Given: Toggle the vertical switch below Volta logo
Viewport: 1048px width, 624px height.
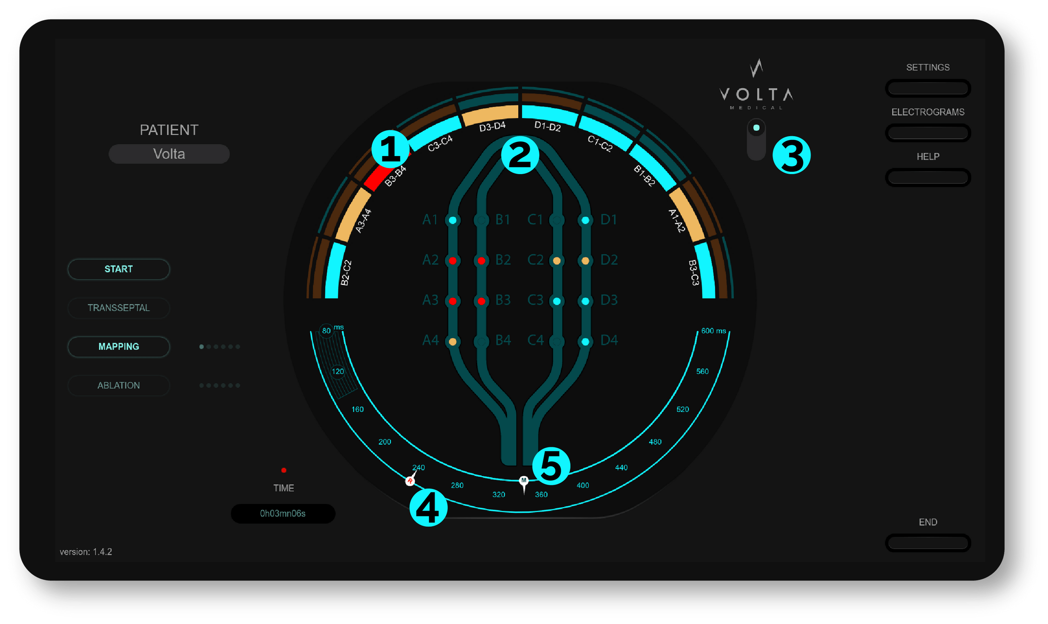Looking at the screenshot, I should pyautogui.click(x=756, y=139).
